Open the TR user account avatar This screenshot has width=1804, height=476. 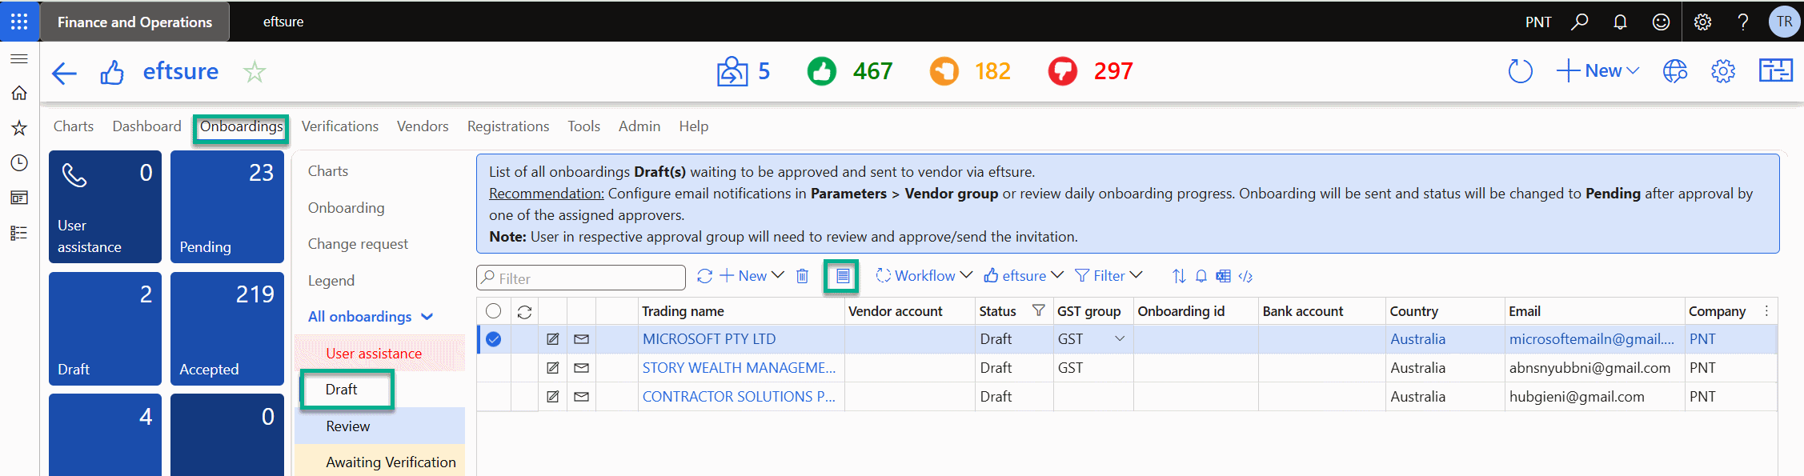(x=1784, y=22)
